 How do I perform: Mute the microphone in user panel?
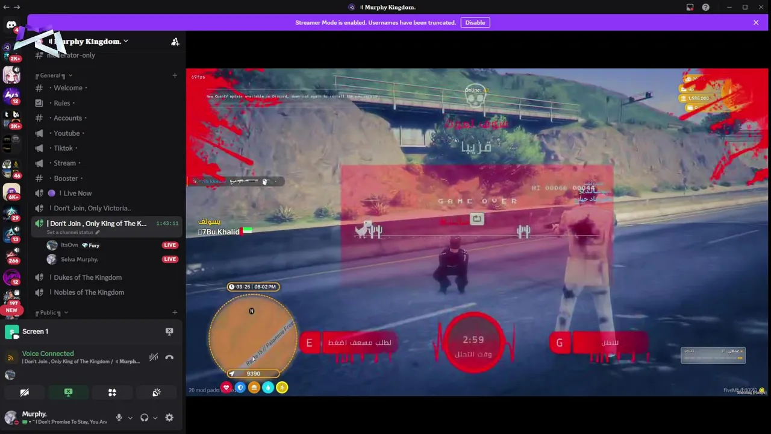click(x=119, y=418)
